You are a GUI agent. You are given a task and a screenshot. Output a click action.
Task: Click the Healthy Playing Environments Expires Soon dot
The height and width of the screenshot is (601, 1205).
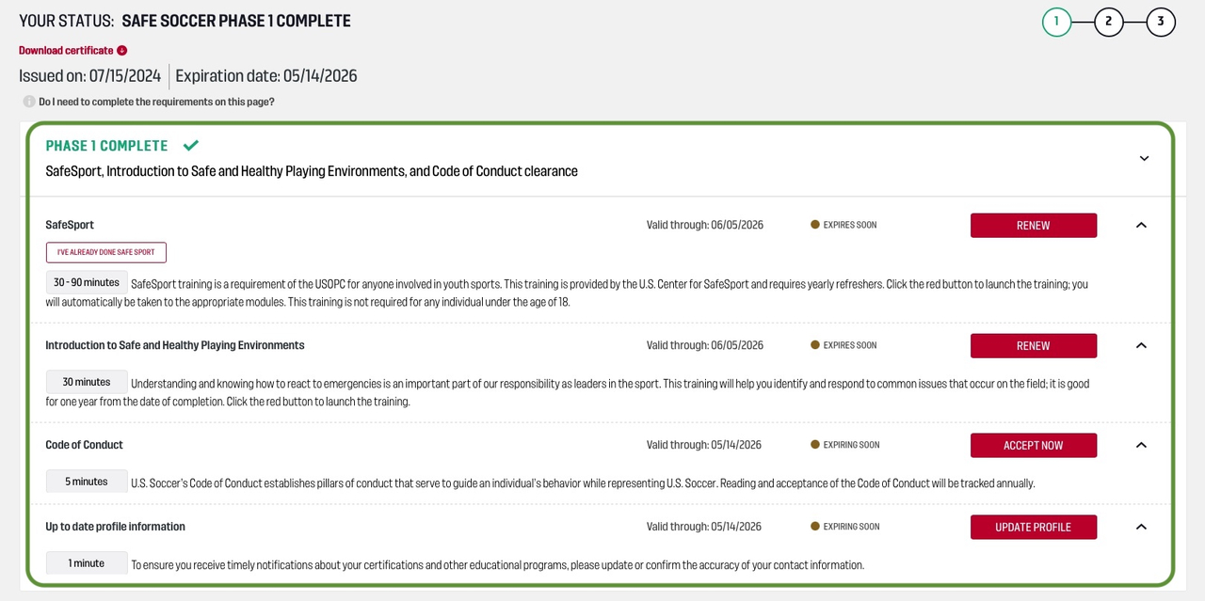point(815,345)
